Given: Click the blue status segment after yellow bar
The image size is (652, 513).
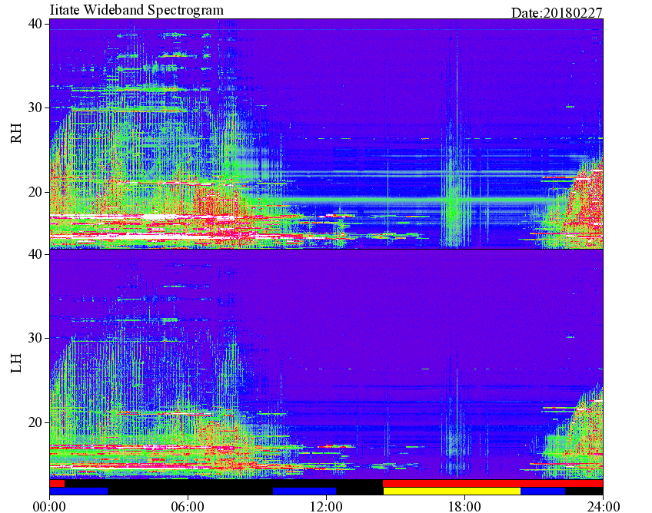Looking at the screenshot, I should pos(543,491).
